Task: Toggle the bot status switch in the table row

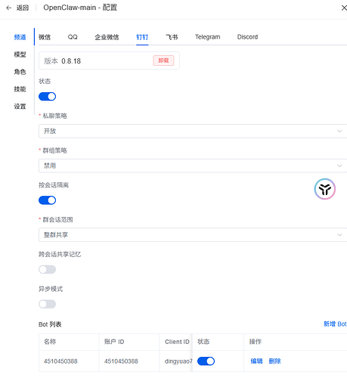Action: 206,361
